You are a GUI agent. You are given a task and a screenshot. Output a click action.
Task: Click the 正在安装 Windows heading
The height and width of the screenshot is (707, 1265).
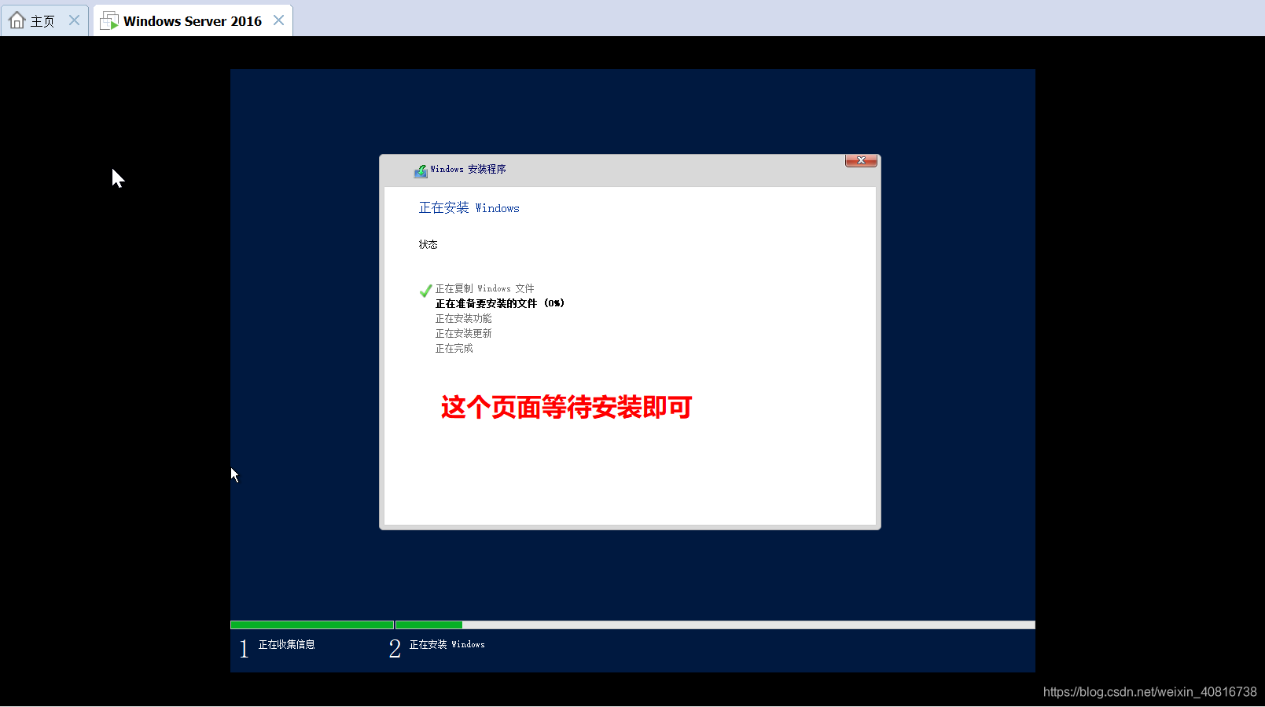click(469, 208)
